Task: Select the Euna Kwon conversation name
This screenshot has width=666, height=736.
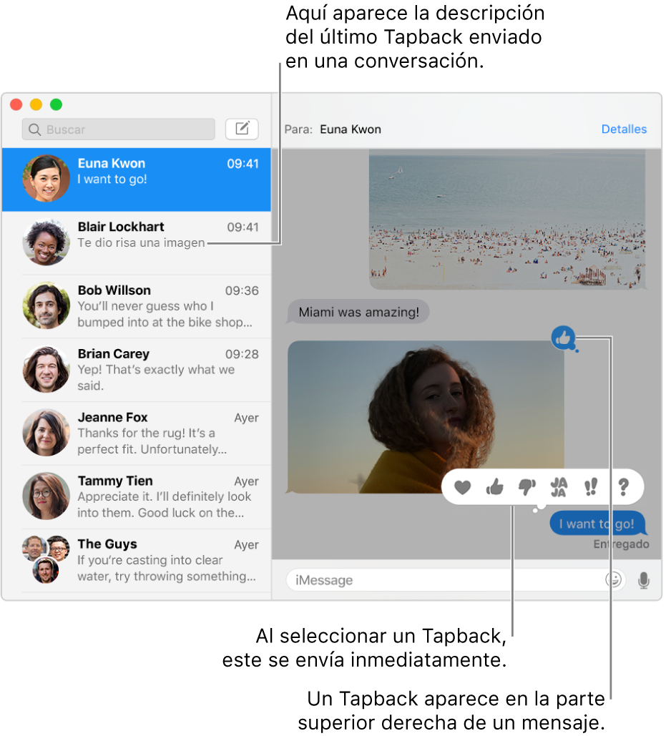Action: click(111, 163)
